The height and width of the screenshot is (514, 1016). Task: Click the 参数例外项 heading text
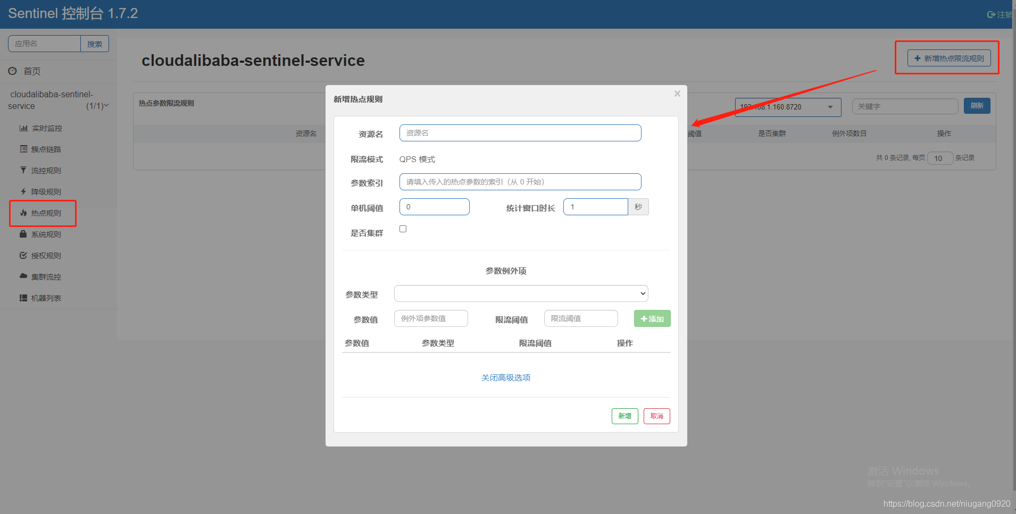tap(506, 271)
